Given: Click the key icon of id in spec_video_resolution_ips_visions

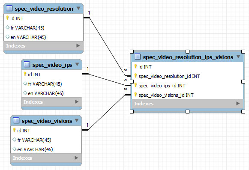Looking at the screenshot, I should 135,66.
